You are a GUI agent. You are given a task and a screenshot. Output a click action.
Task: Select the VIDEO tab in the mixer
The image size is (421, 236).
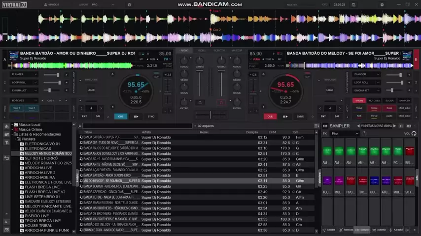pyautogui.click(x=202, y=50)
